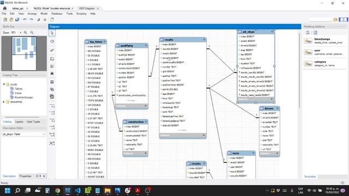The width and height of the screenshot is (349, 196).
Task: Click the save model toolbar icon
Action: tap(17, 20)
